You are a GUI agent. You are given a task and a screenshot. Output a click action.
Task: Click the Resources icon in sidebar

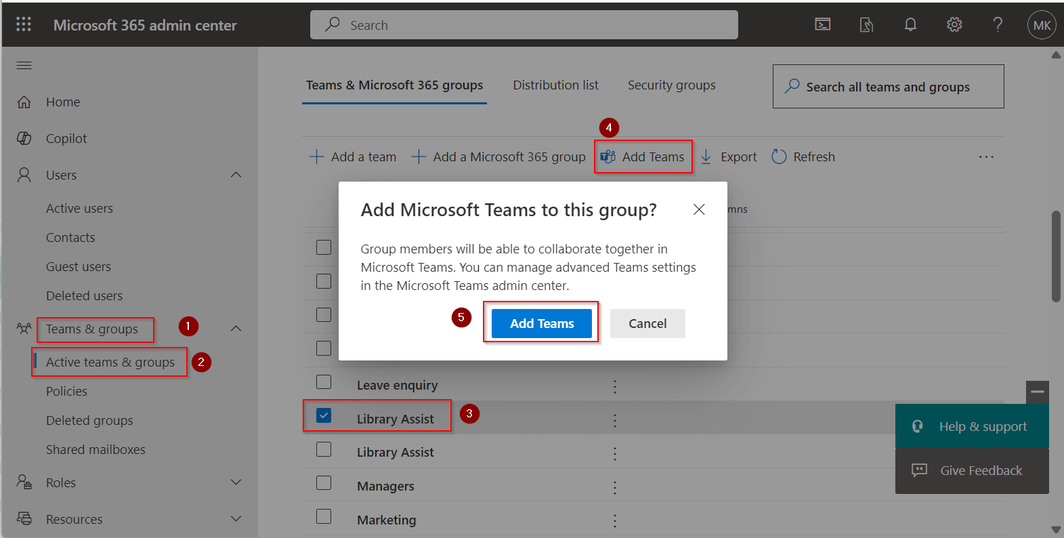point(24,518)
